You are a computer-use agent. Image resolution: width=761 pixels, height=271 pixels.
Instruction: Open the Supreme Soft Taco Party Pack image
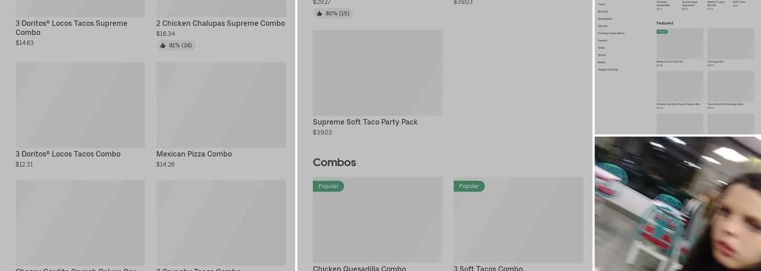(377, 73)
